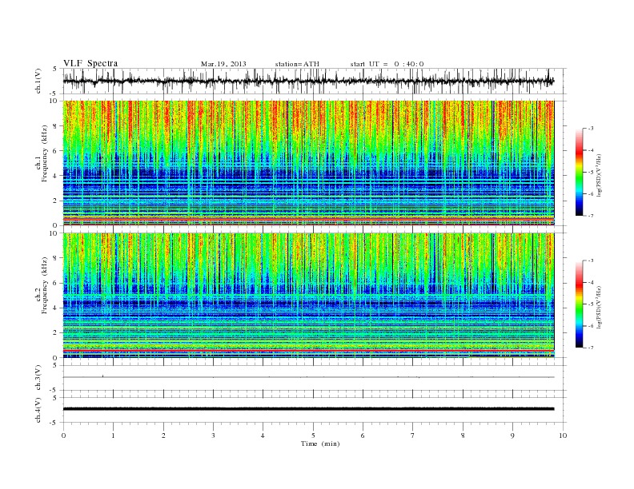Click time axis tick label "9"
Screen dimensions: 634x489
coord(512,435)
